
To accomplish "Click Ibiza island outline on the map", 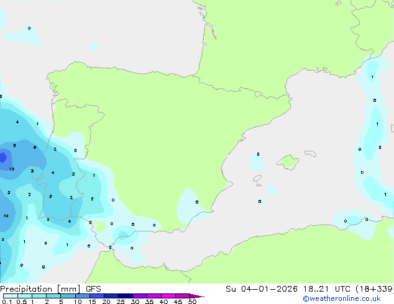I will point(257,179).
